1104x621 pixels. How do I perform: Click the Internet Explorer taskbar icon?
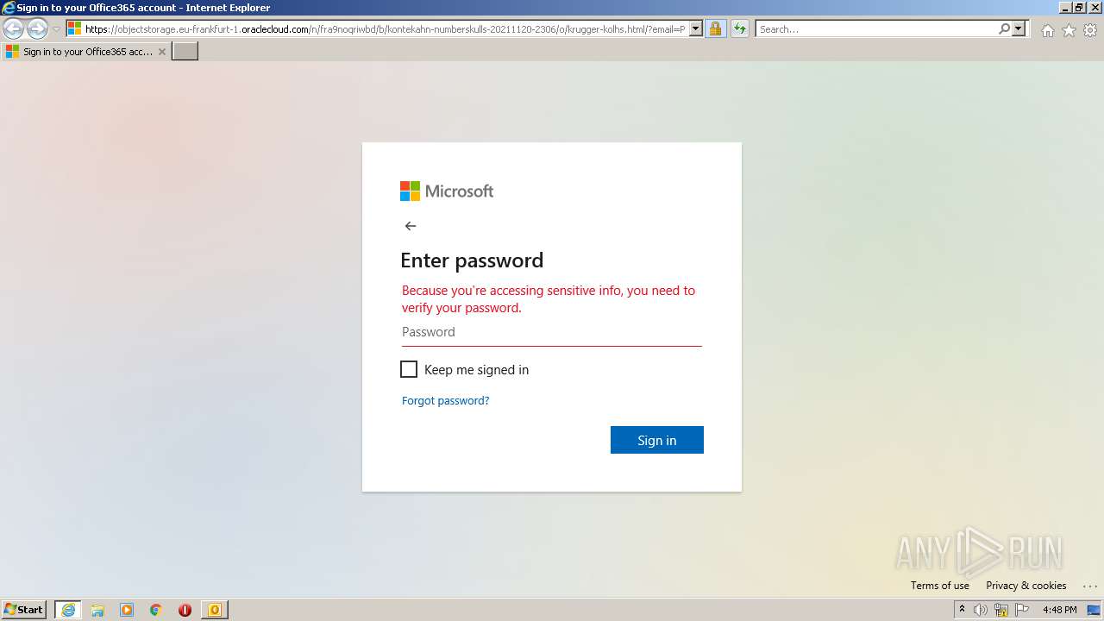click(68, 610)
